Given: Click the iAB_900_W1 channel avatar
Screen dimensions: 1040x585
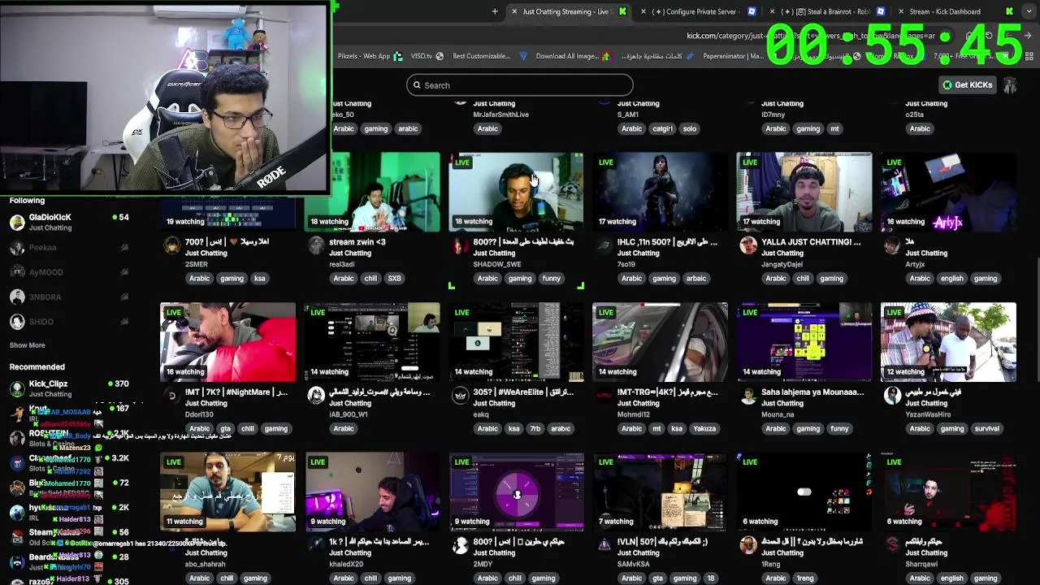Looking at the screenshot, I should point(316,396).
